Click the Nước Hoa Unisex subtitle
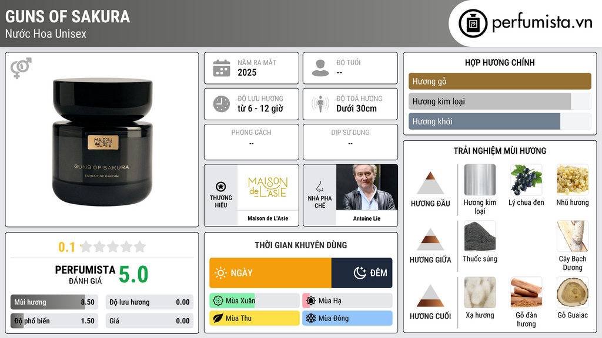This screenshot has width=602, height=338. click(x=46, y=33)
